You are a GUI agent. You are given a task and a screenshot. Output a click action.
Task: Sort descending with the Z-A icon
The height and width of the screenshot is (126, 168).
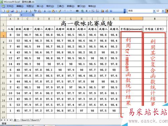tap(97, 11)
